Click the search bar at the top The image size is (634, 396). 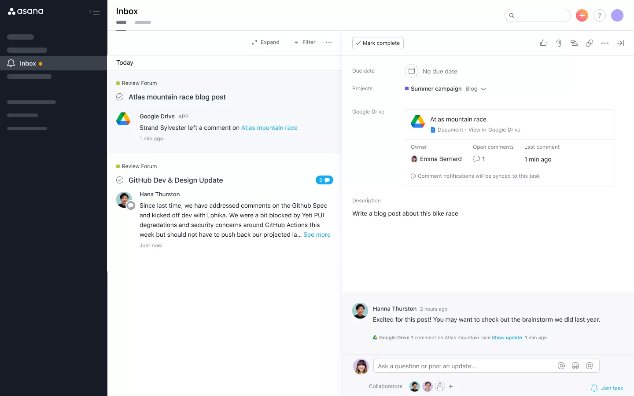coord(537,15)
